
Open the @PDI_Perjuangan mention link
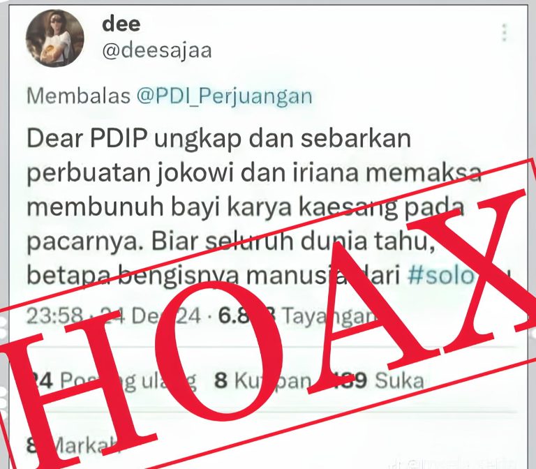click(225, 96)
